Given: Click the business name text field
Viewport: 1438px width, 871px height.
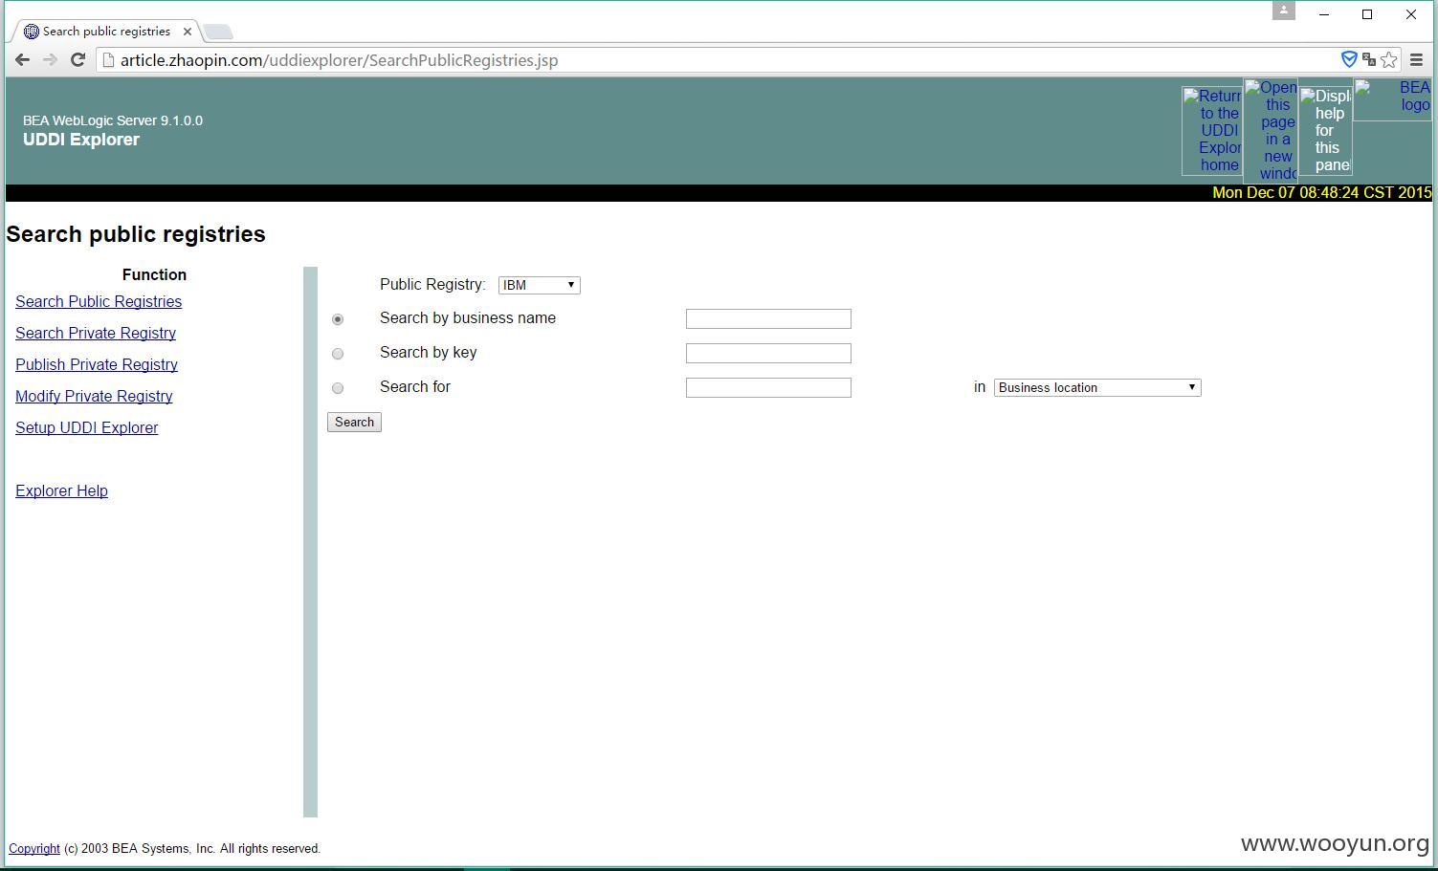Looking at the screenshot, I should click(x=768, y=318).
